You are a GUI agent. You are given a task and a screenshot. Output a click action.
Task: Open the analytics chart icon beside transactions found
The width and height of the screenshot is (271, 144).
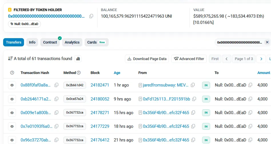(78, 59)
